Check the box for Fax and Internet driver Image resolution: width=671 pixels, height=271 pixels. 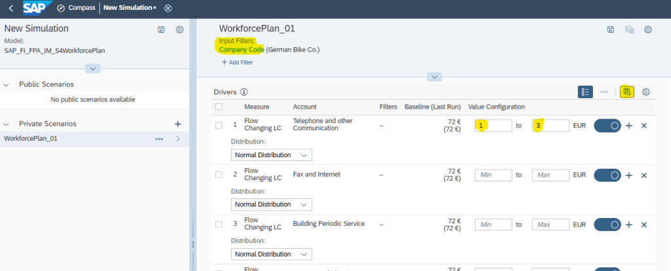(x=219, y=175)
